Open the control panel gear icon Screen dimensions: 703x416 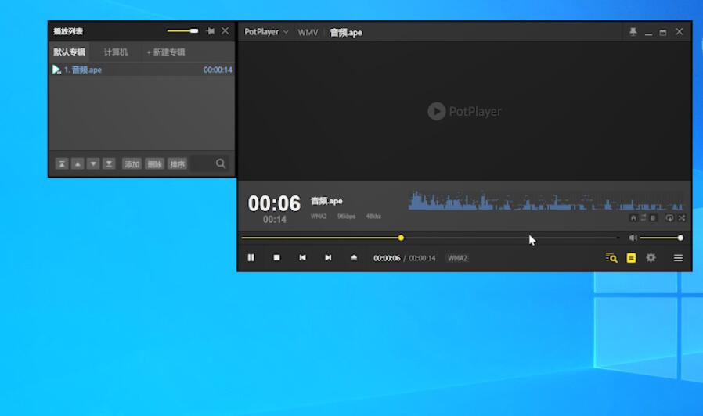click(651, 257)
